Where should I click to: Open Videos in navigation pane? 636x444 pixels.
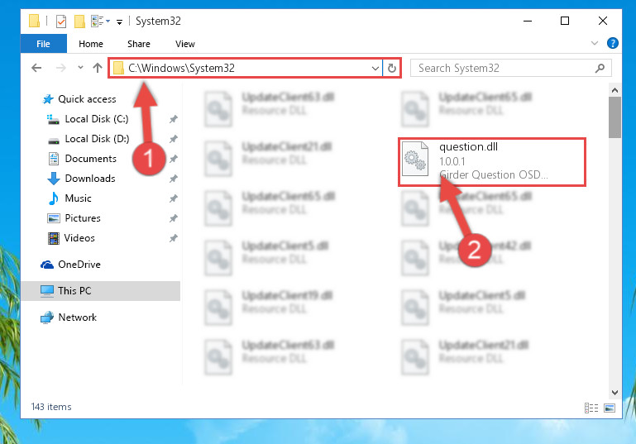tap(79, 238)
